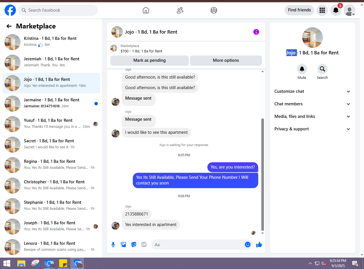Click the Find friends button
The image size is (364, 269).
(299, 10)
